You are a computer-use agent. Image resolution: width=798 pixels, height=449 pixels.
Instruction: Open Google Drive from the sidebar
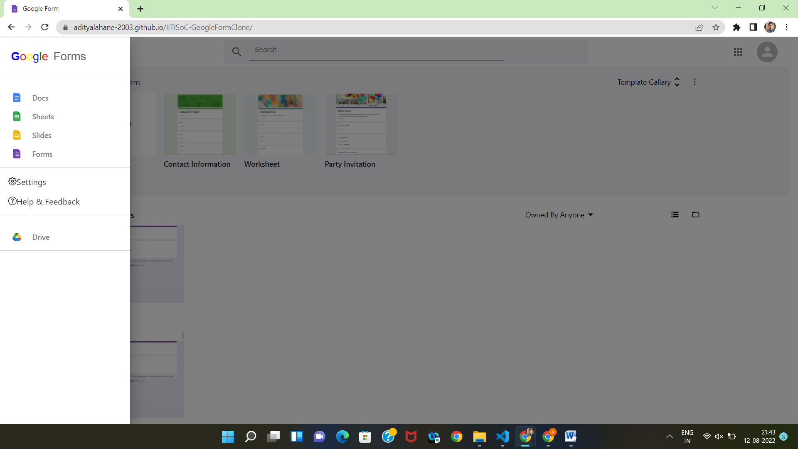coord(40,237)
